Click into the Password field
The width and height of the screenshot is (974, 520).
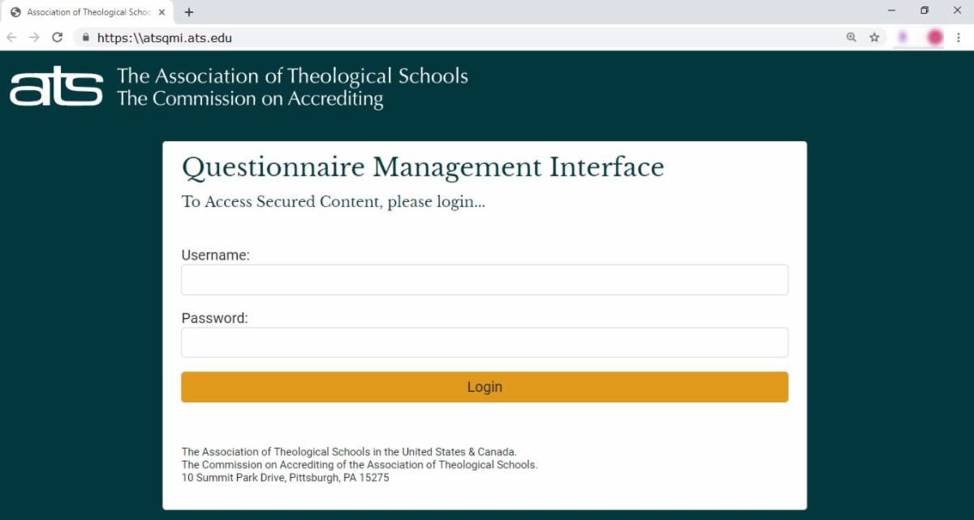coord(485,342)
